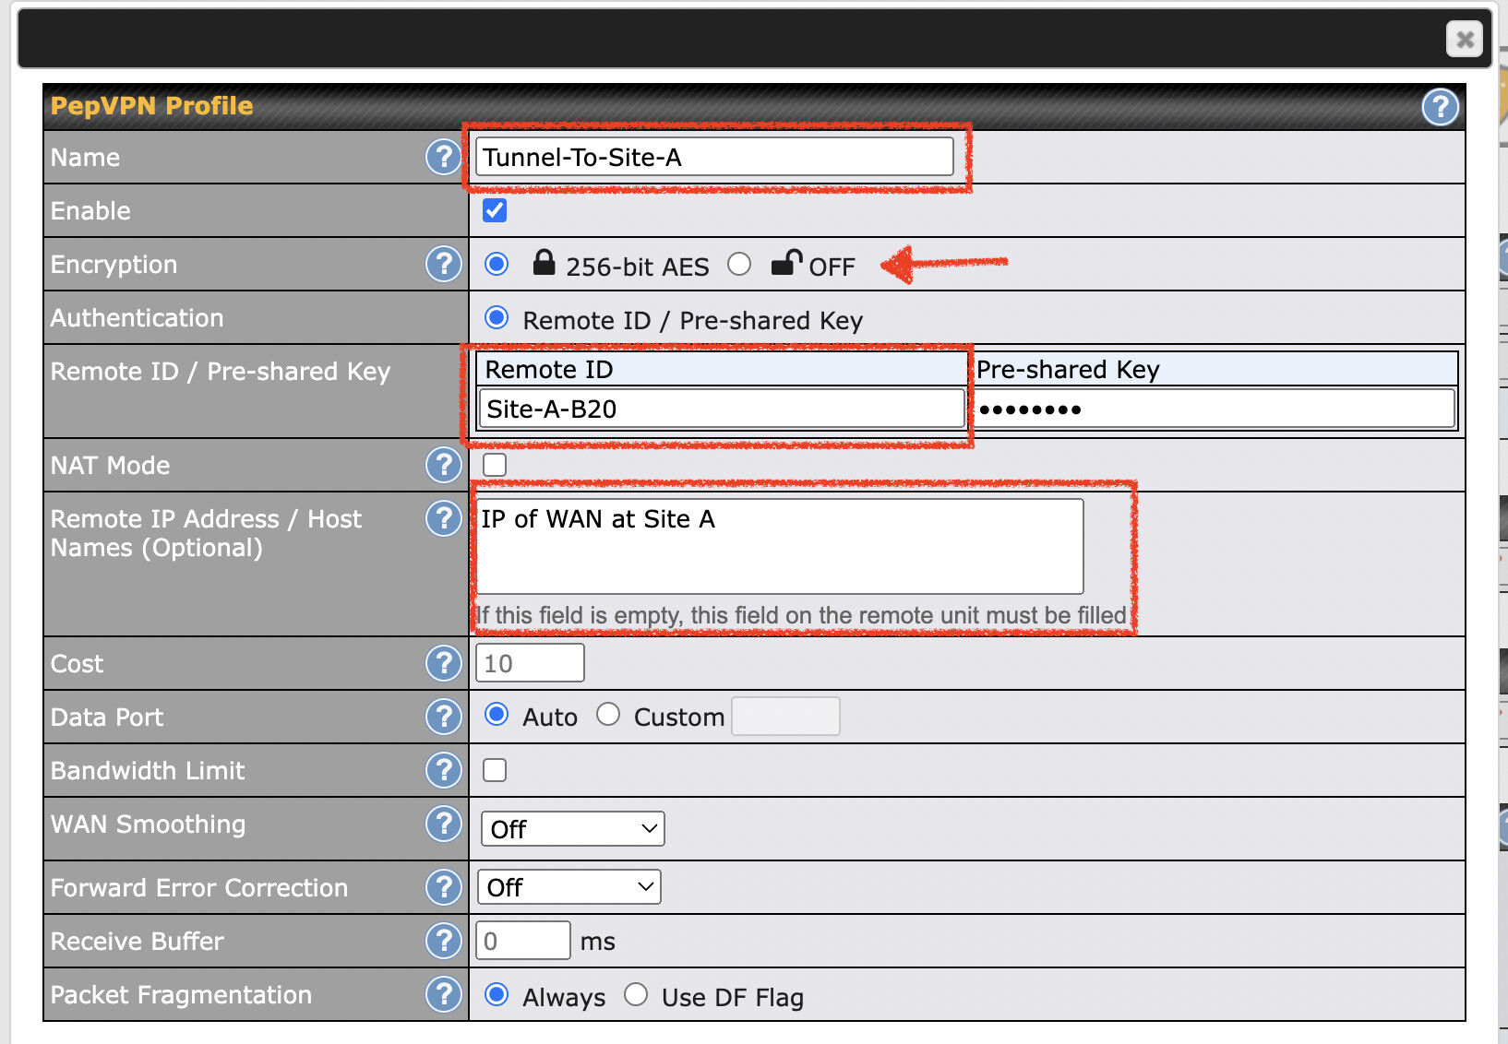Select Use DF Flag for packet fragmentation
The width and height of the screenshot is (1508, 1044).
tap(636, 994)
